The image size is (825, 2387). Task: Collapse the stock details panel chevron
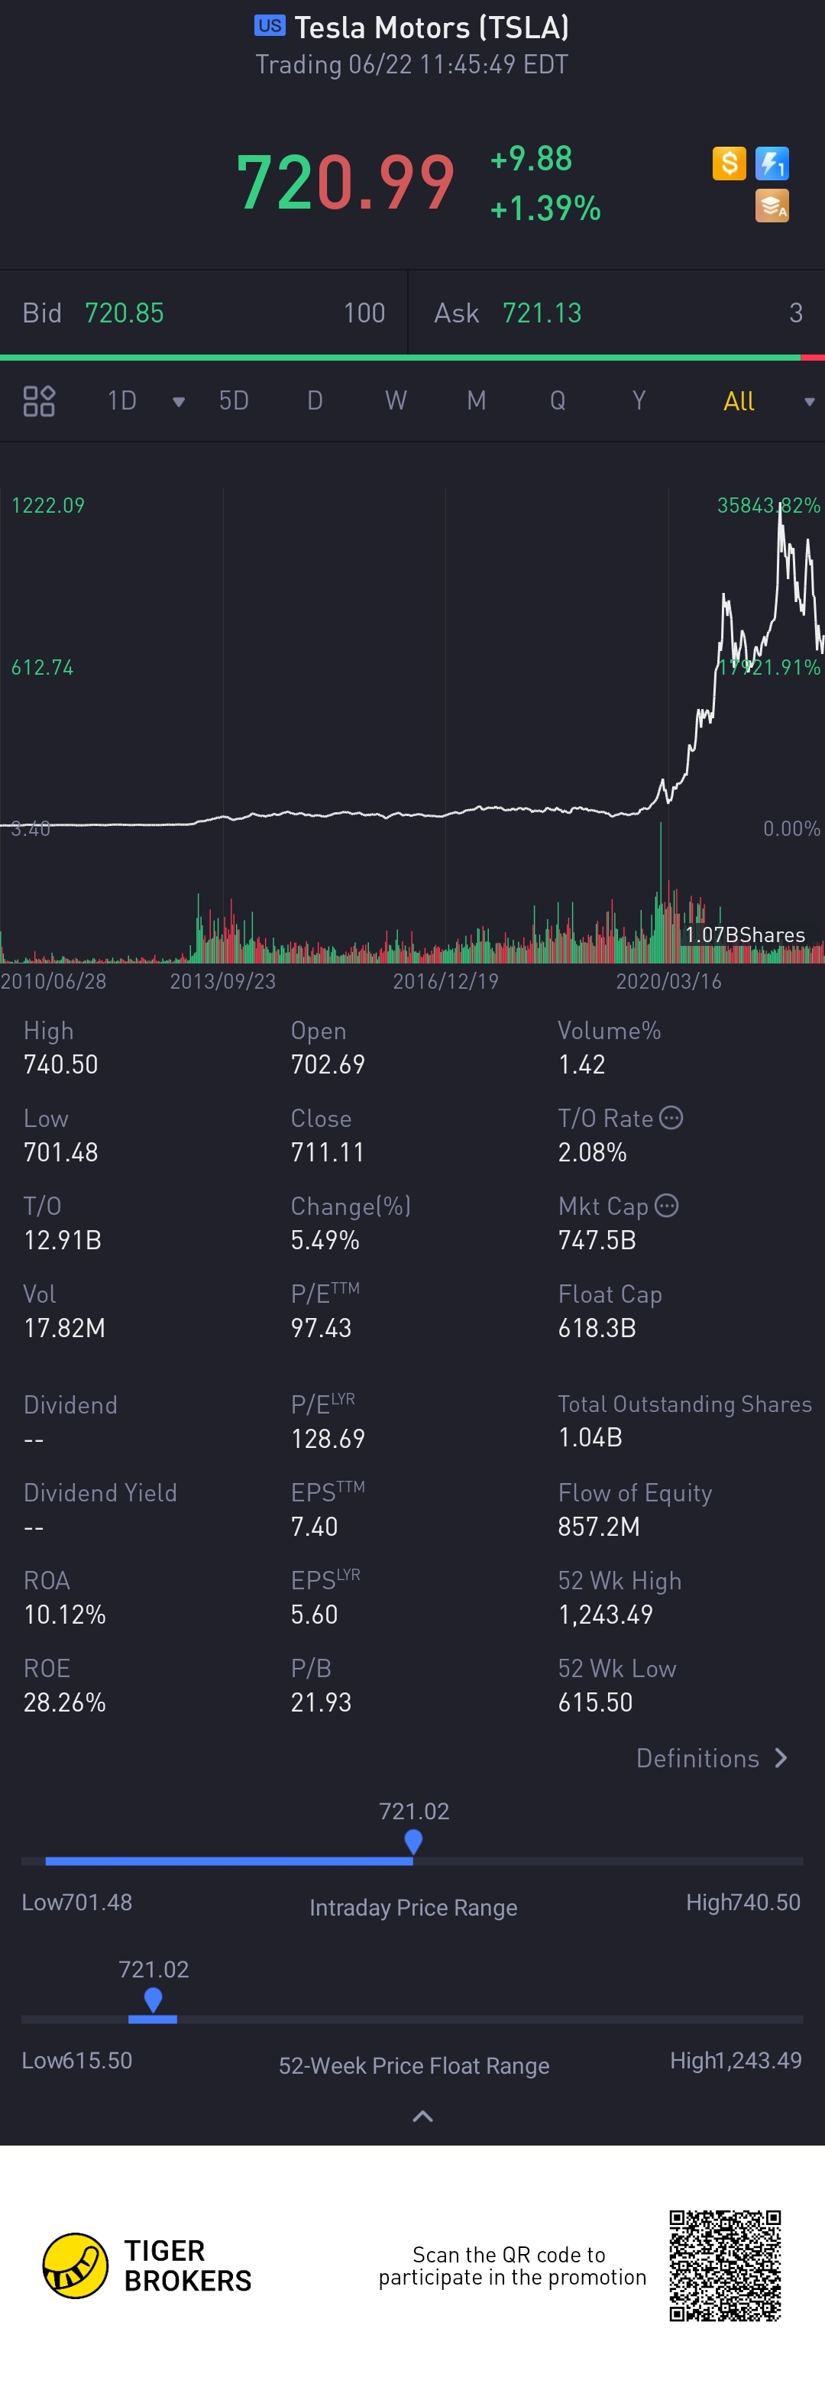coord(422,2116)
